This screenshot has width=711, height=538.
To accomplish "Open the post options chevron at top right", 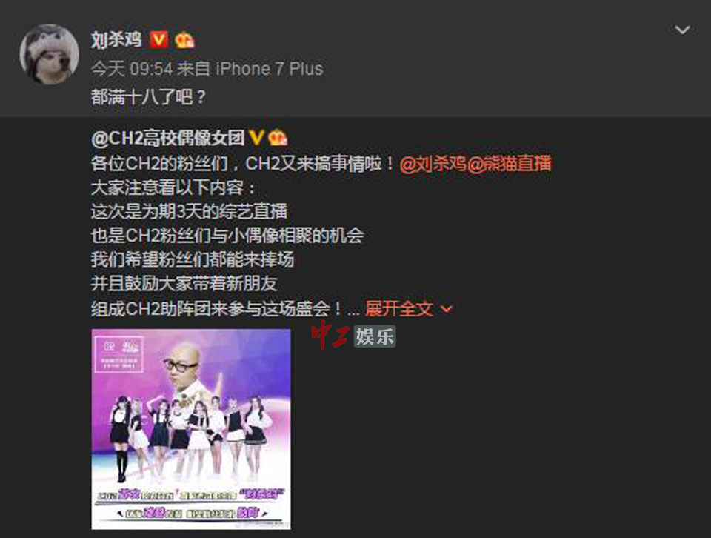I will (682, 30).
